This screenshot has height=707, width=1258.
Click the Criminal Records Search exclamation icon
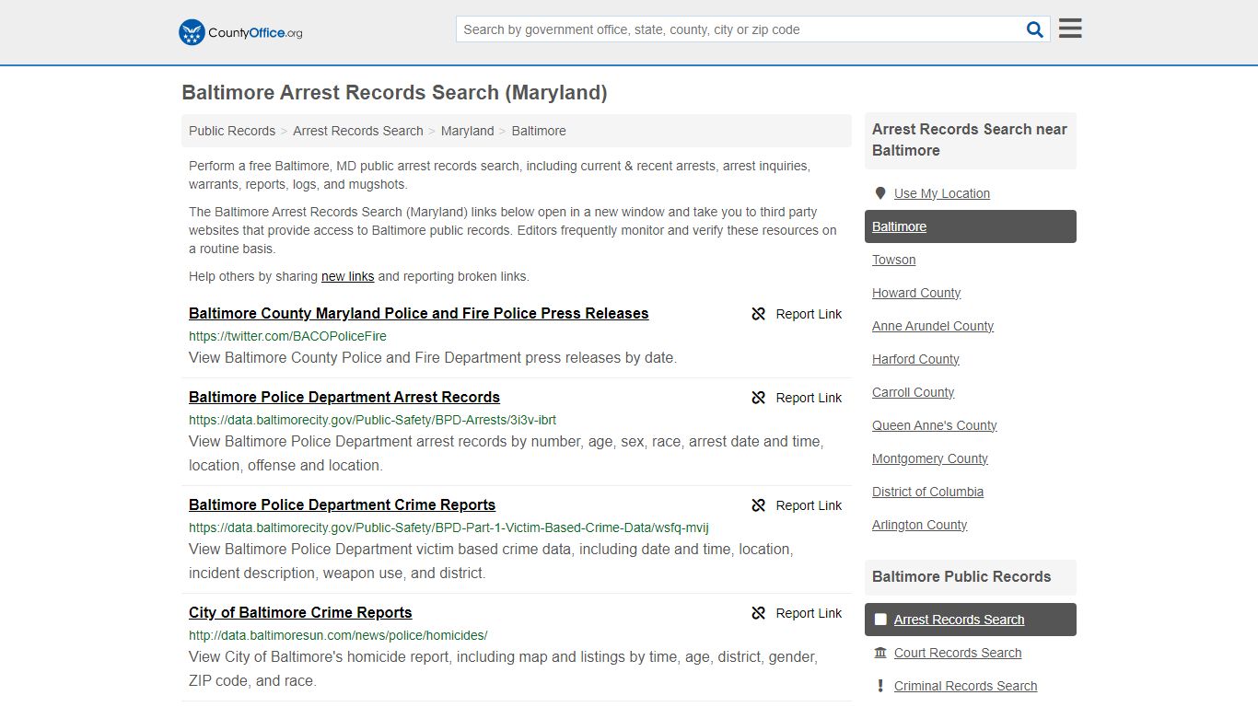pyautogui.click(x=880, y=686)
